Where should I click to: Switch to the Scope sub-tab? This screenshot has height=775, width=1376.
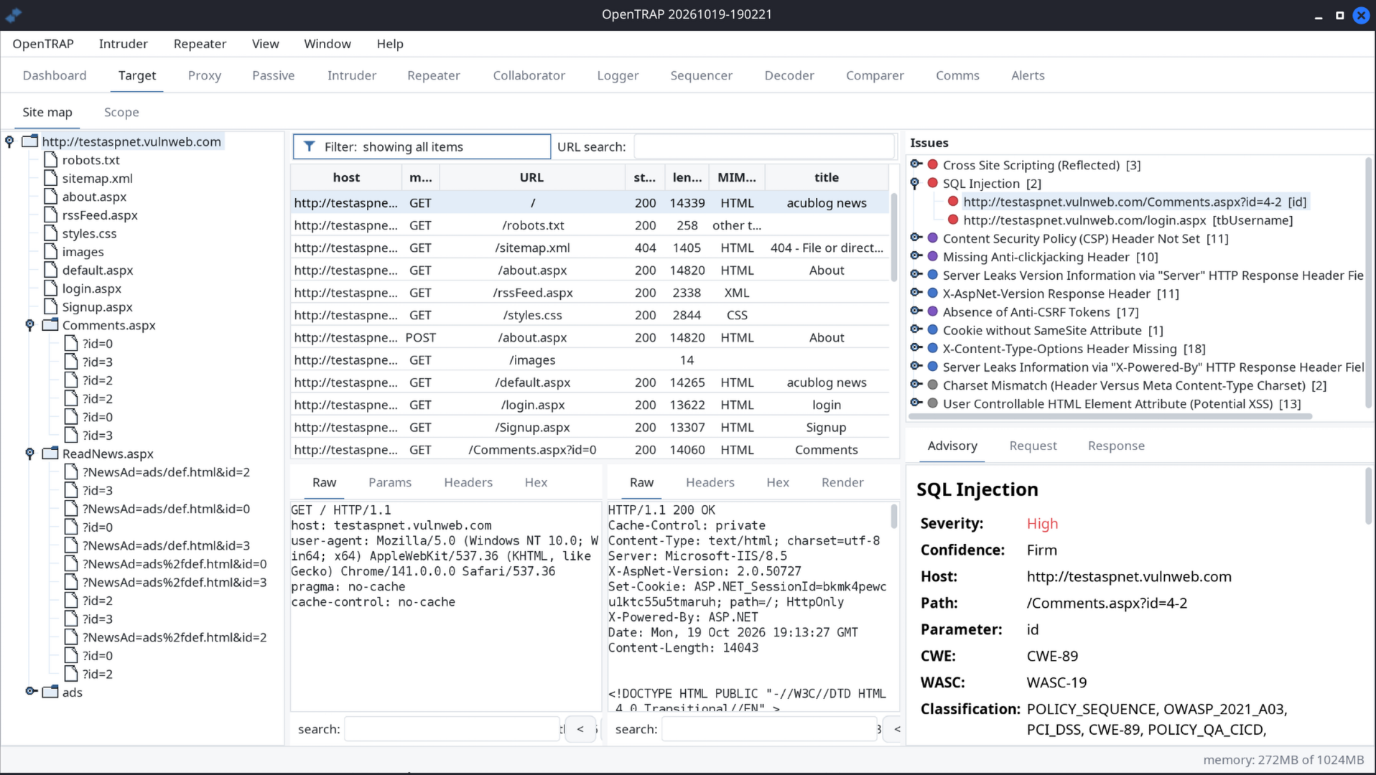pyautogui.click(x=121, y=112)
